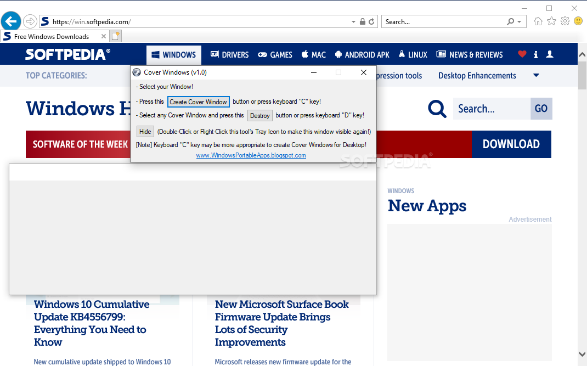587x366 pixels.
Task: Refresh the page using the reload icon
Action: [x=371, y=22]
